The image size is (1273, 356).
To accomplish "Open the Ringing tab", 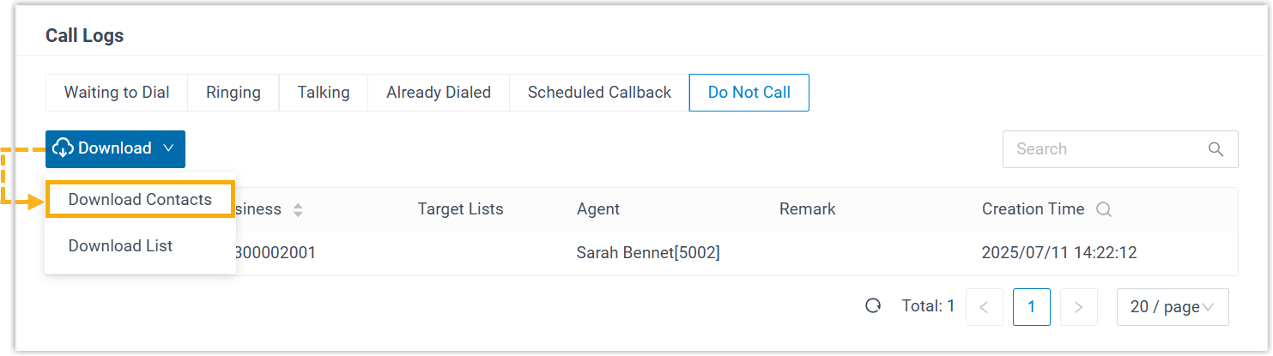I will pyautogui.click(x=233, y=93).
